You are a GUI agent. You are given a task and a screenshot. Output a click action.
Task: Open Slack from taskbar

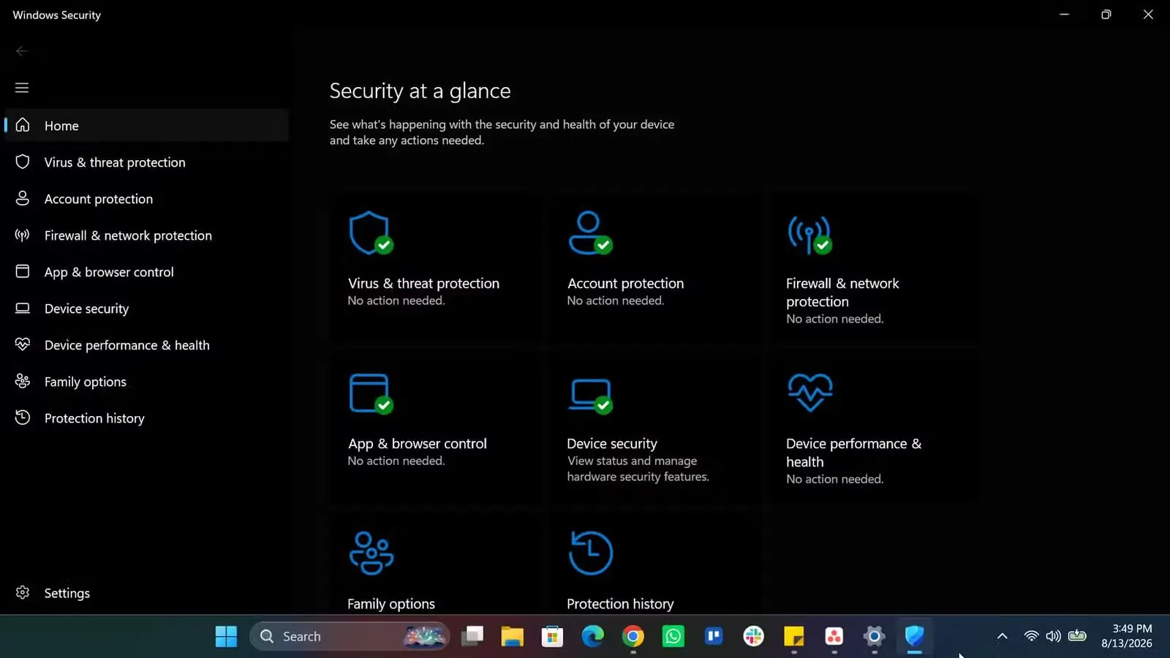click(753, 637)
